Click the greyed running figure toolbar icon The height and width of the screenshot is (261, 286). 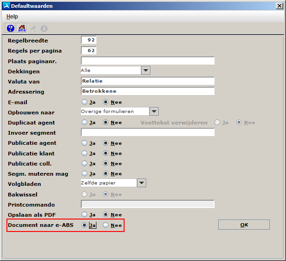33,28
